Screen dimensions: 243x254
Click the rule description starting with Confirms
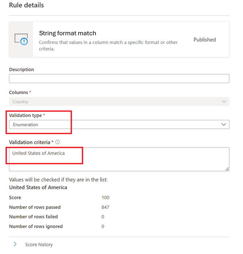point(108,46)
